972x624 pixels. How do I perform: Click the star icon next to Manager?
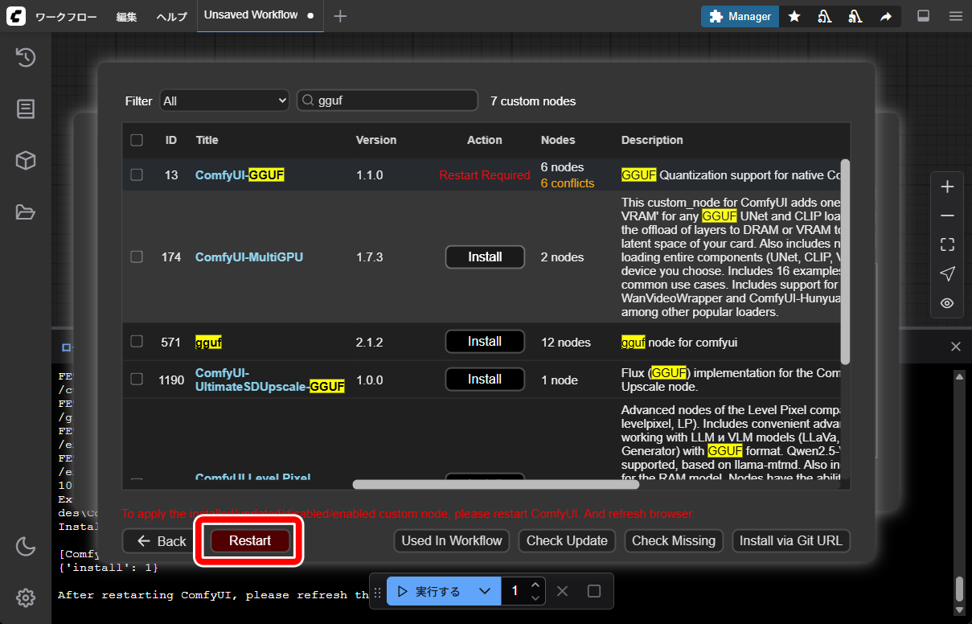click(x=794, y=16)
